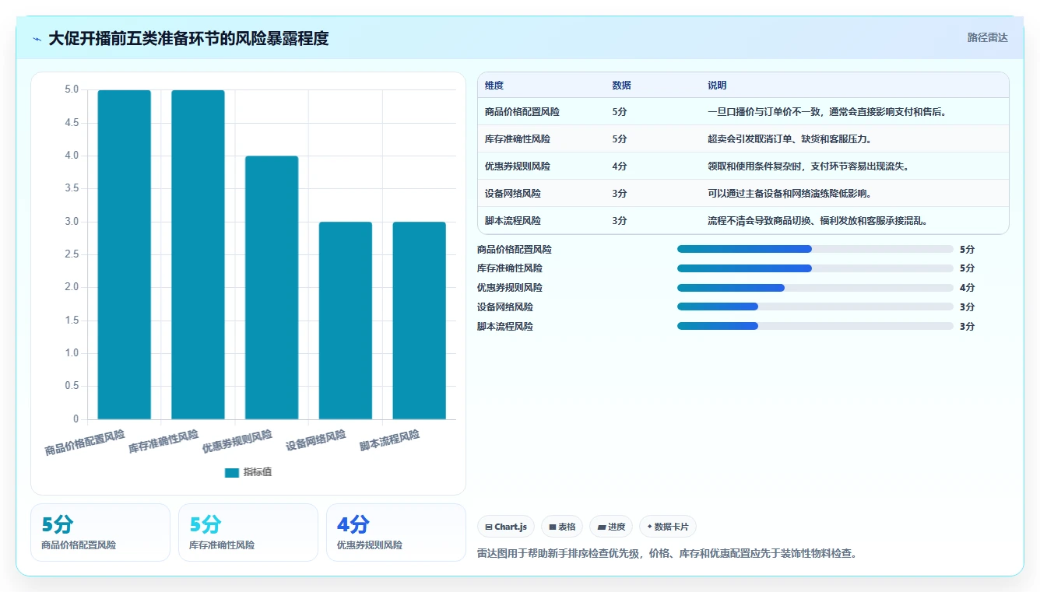Image resolution: width=1040 pixels, height=592 pixels.
Task: Click the 库存准确性风险 bar in chart
Action: pos(198,254)
